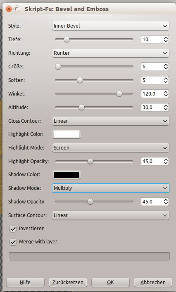Image resolution: width=176 pixels, height=292 pixels.
Task: Open the Style dropdown showing Inner Bevel
Action: pyautogui.click(x=111, y=26)
